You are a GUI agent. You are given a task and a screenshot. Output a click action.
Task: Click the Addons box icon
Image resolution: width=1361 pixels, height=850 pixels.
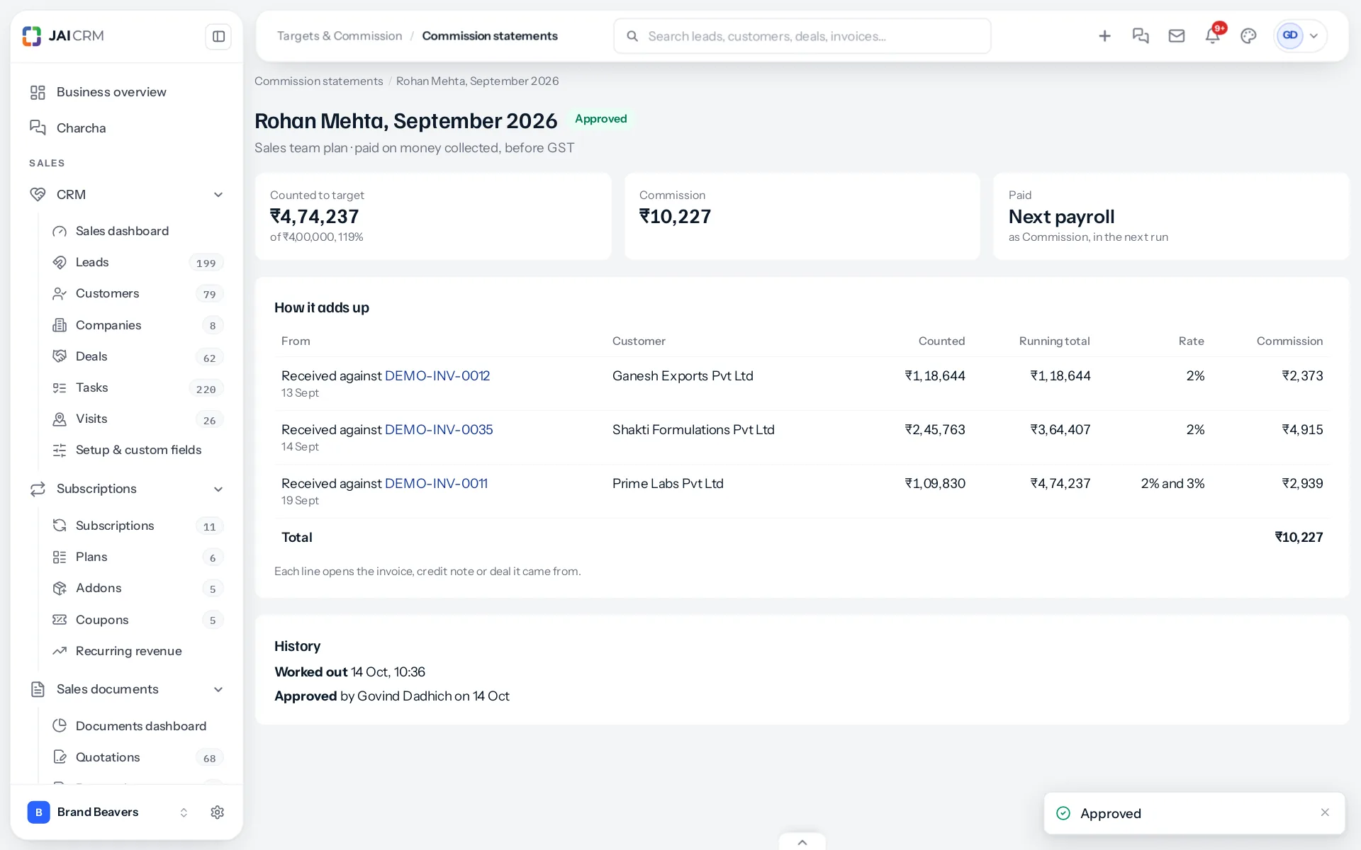[x=60, y=589]
